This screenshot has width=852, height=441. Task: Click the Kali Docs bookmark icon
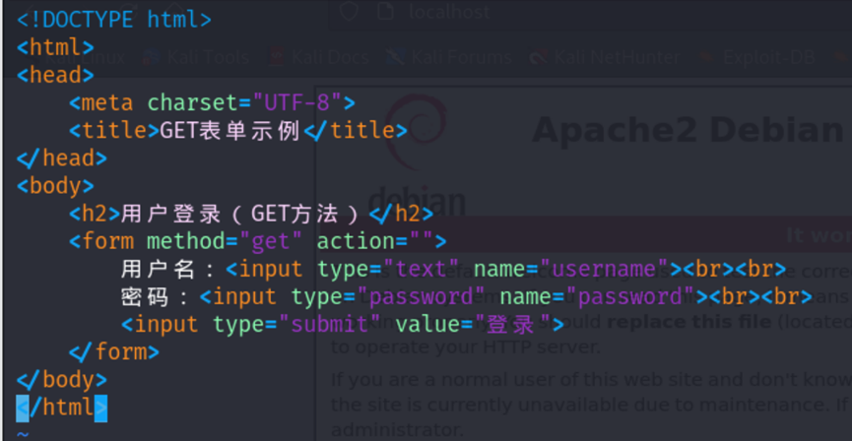[277, 57]
